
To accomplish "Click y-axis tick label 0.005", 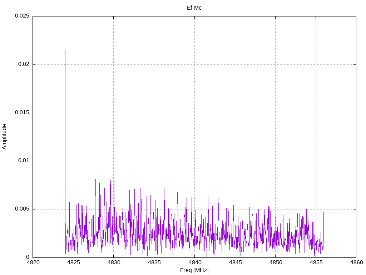I will 22,209.
